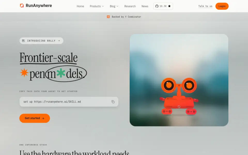Expand the Blog dropdown chevron
The height and width of the screenshot is (155, 248).
pyautogui.click(x=117, y=6)
